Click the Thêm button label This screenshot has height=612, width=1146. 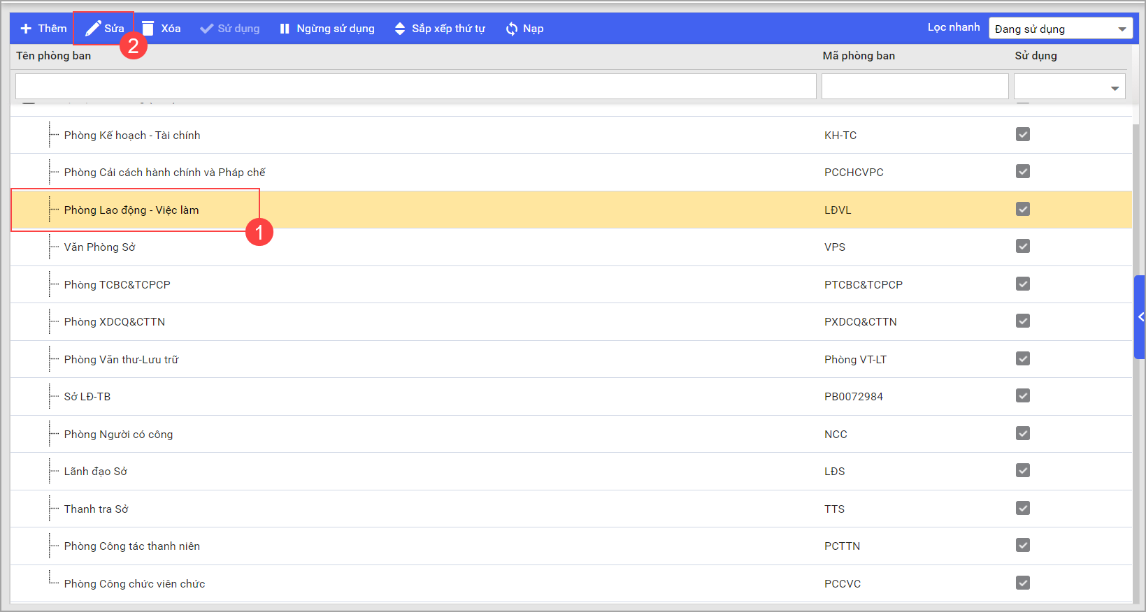[x=52, y=29]
